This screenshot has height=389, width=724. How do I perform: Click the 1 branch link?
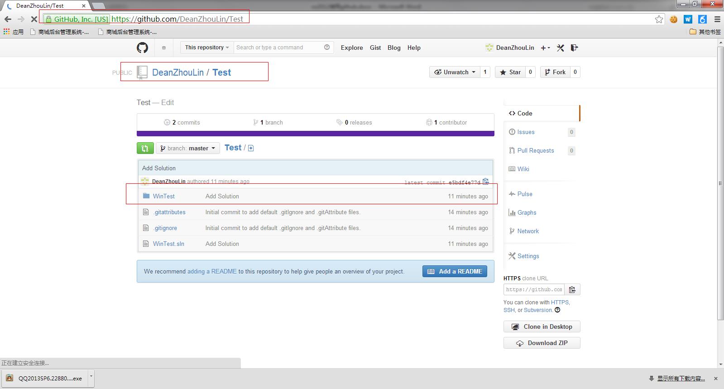268,122
